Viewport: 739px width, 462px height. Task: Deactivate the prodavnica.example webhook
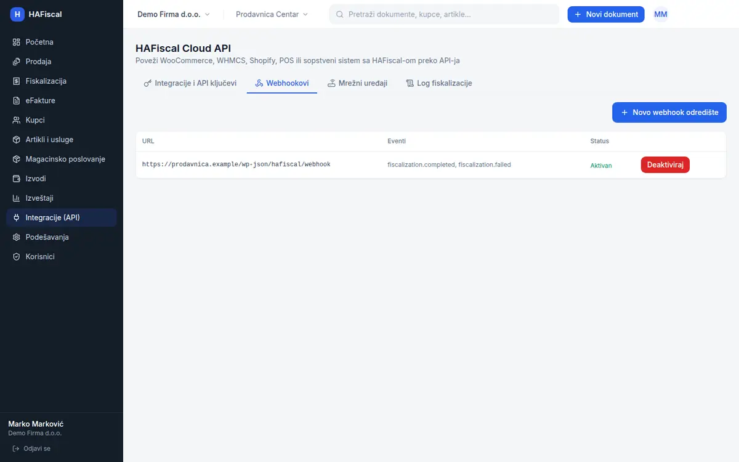(665, 165)
